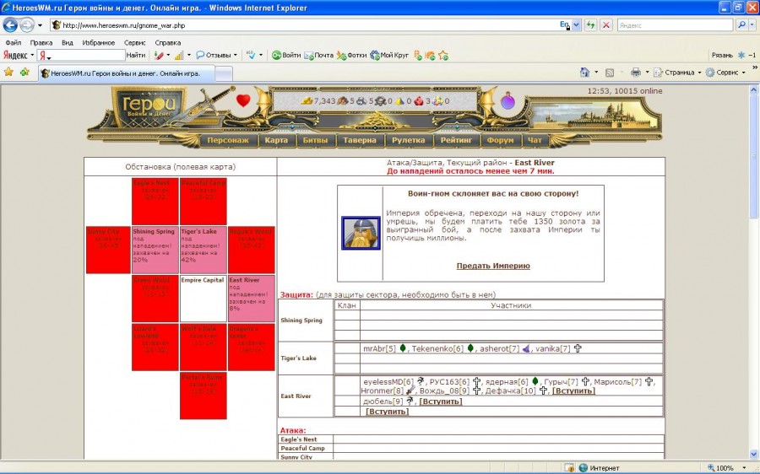Select the HeroesWM.ru browser tab
The width and height of the screenshot is (760, 474).
(126, 73)
